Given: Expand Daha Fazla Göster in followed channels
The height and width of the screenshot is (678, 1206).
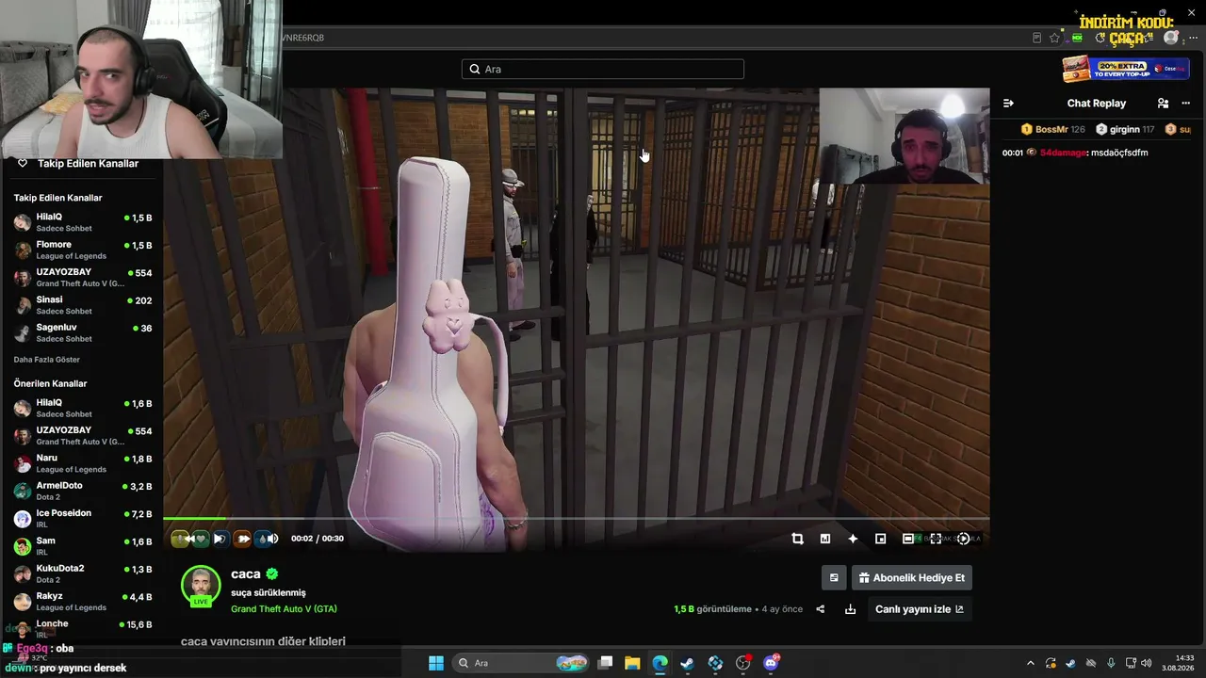Looking at the screenshot, I should coord(47,360).
